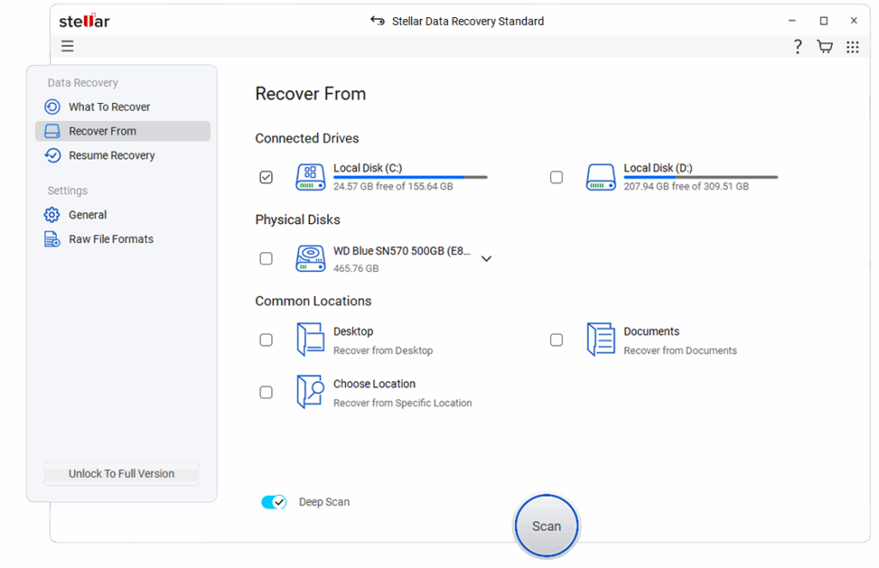
Task: Click the Local Disk (C:) drive icon
Action: (x=311, y=177)
